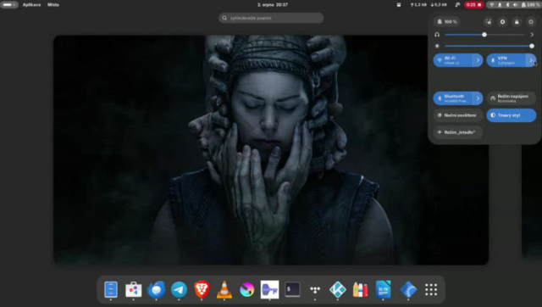Click the workspace indicator pill
Viewport: 542px width, 307px height.
coord(9,5)
